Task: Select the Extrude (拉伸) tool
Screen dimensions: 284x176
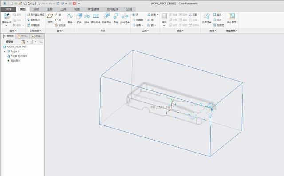Action: (x=79, y=18)
